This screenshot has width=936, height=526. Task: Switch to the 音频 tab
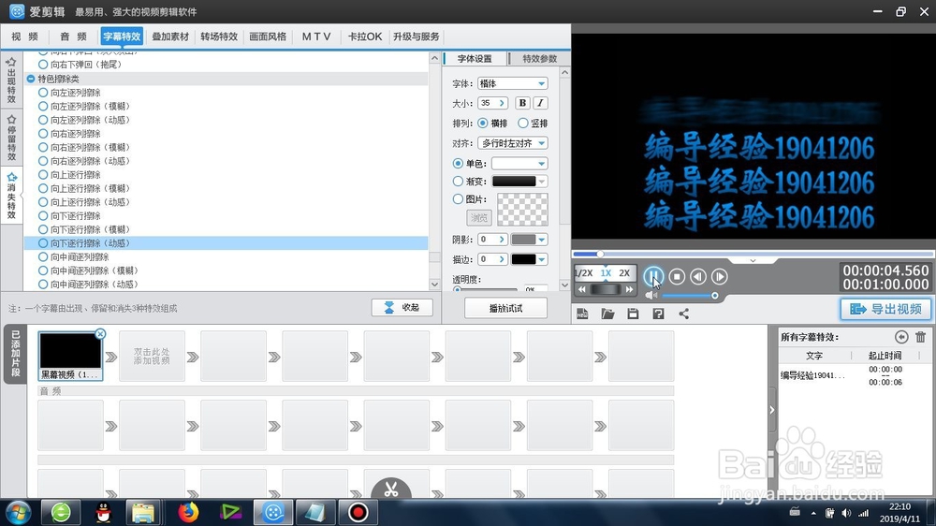(x=73, y=37)
